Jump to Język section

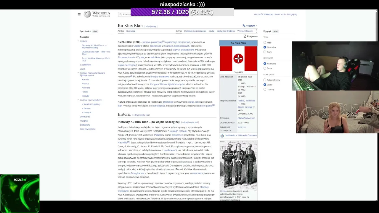(x=83, y=69)
